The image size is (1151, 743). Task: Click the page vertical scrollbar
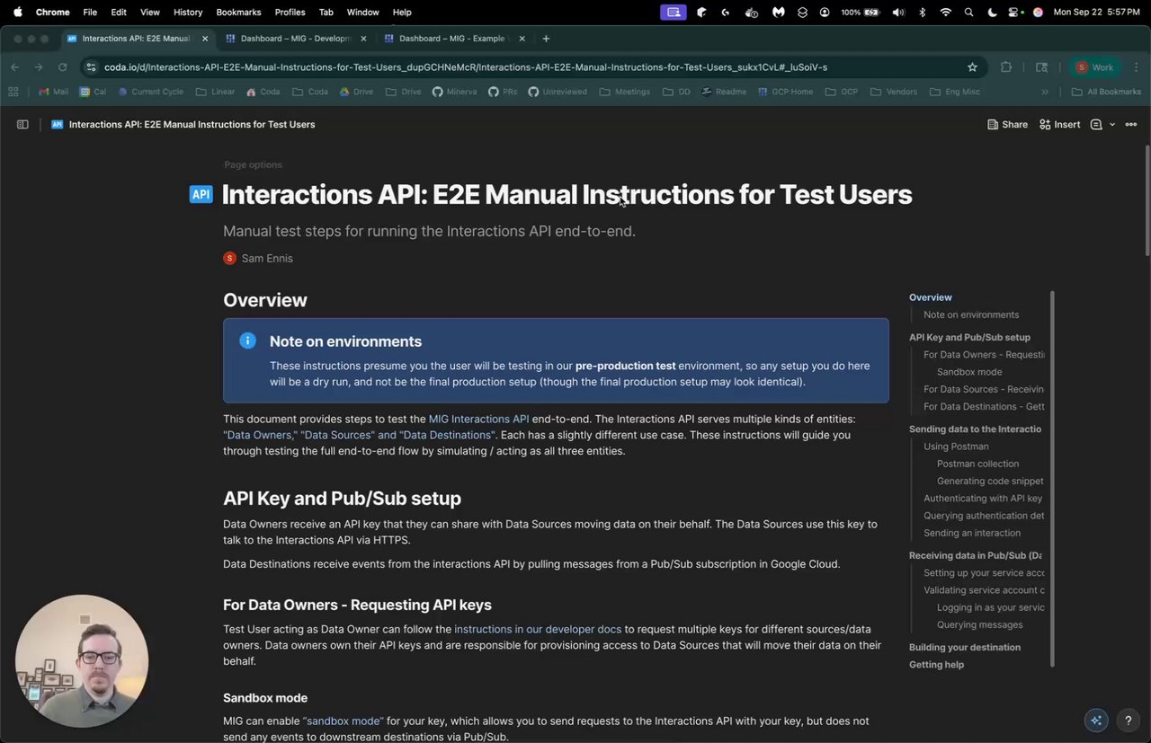click(x=1146, y=199)
